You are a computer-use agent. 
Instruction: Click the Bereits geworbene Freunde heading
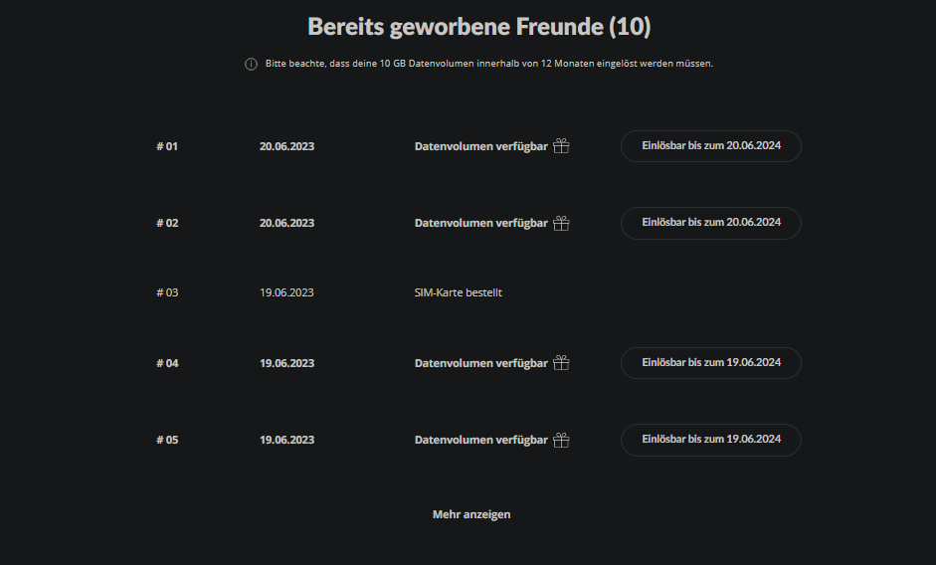tap(478, 27)
